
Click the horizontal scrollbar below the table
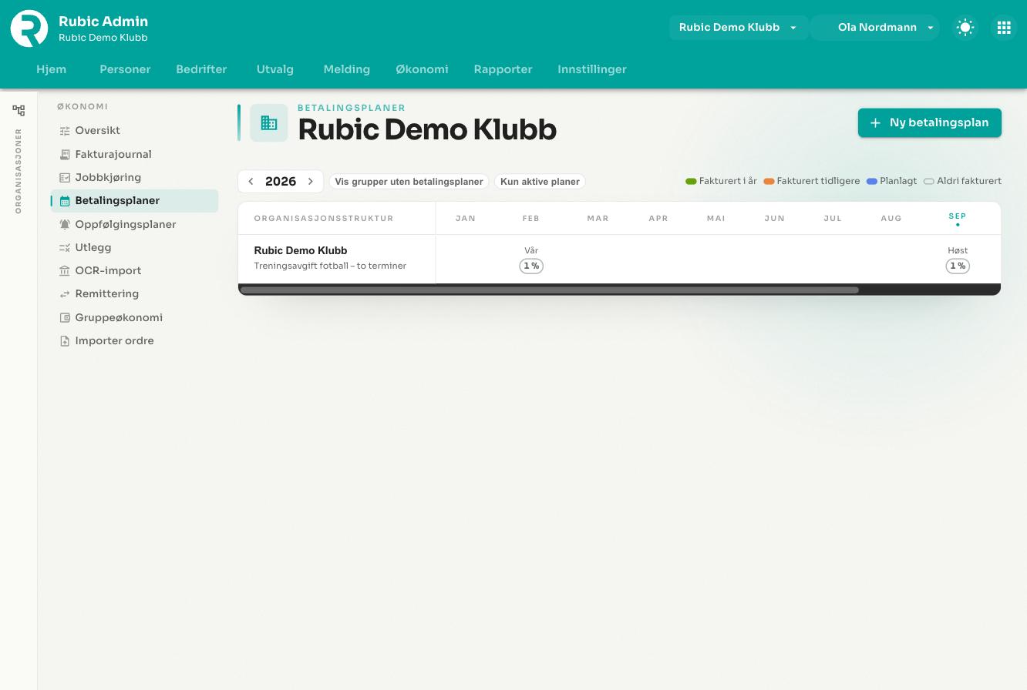[549, 290]
